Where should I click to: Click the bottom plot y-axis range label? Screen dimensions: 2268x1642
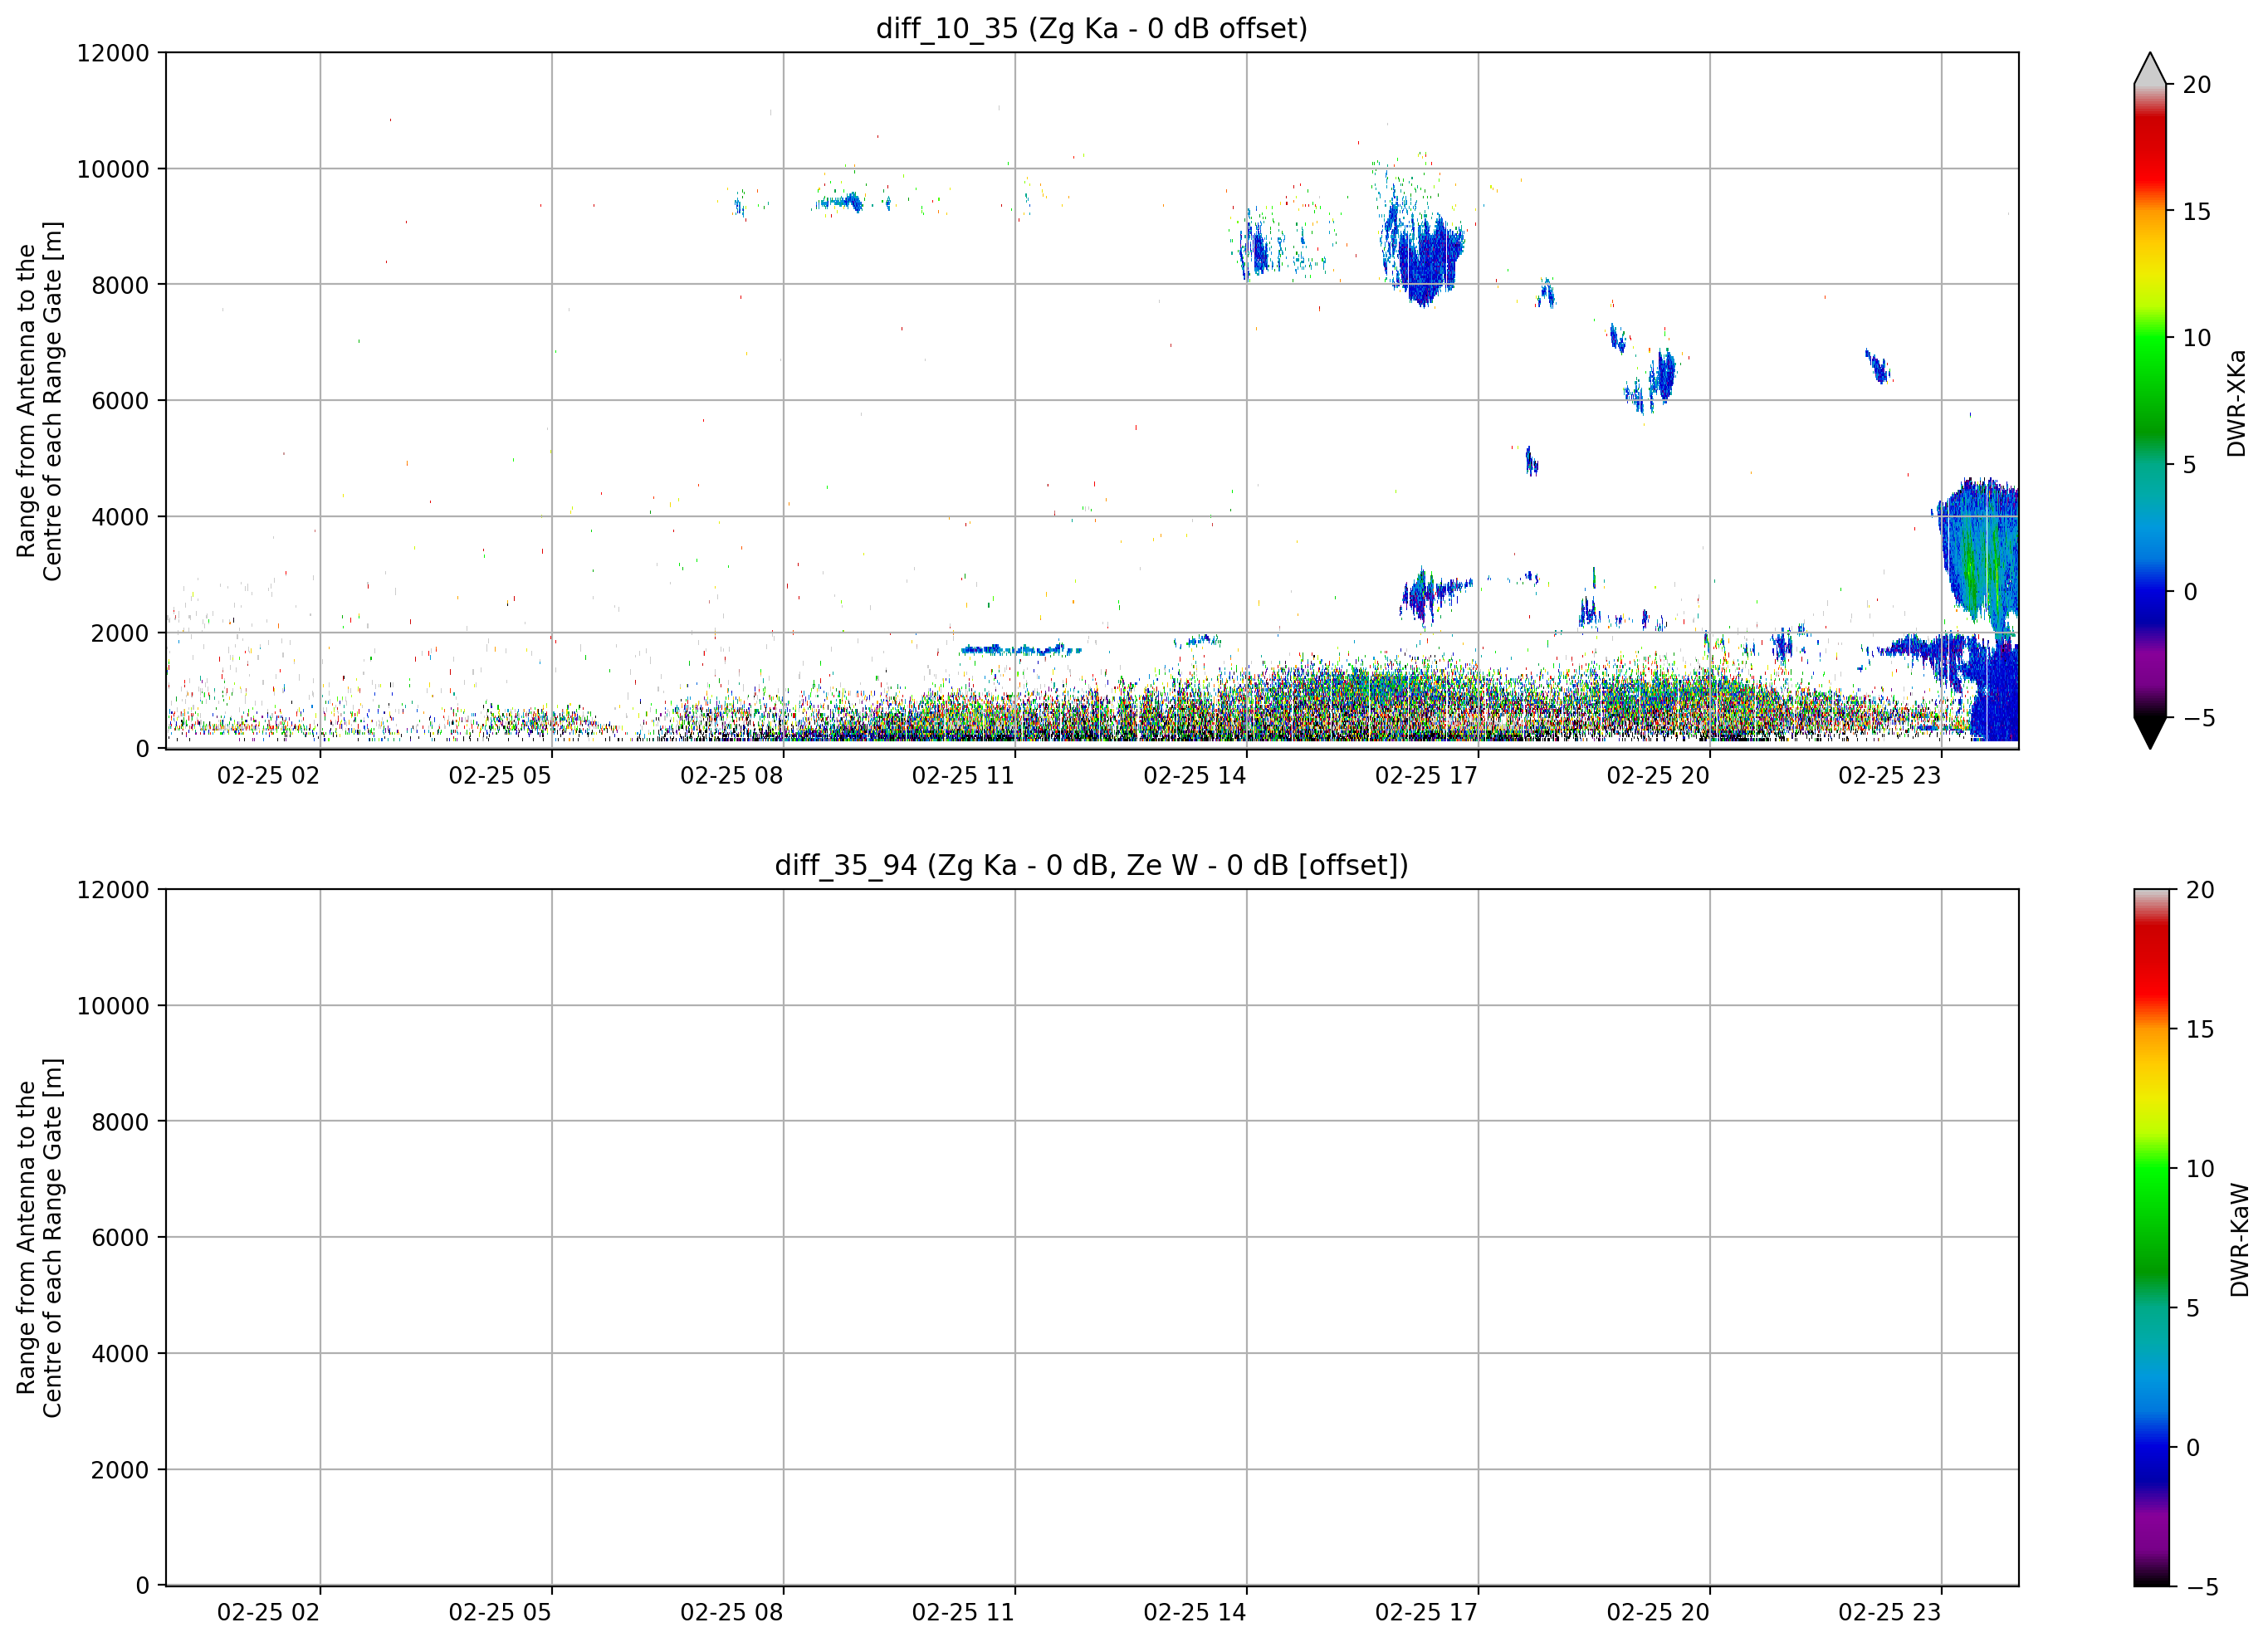(39, 1237)
